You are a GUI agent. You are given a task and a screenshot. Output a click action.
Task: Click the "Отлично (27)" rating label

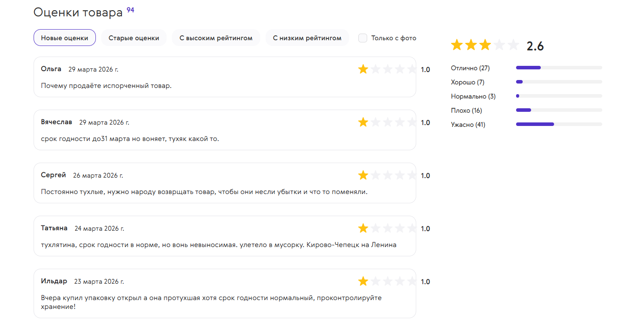coord(470,68)
